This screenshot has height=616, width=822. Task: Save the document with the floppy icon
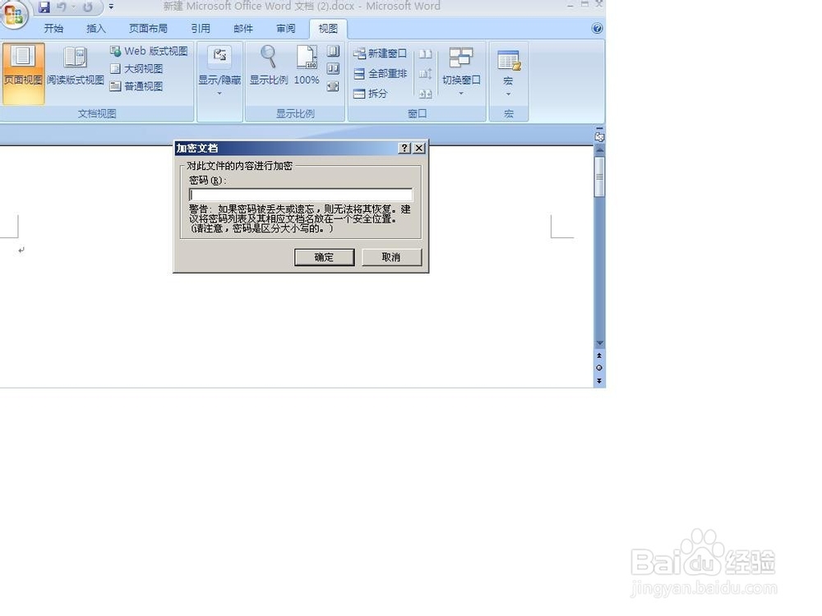45,7
